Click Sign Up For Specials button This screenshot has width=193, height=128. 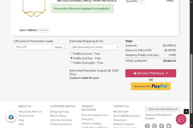coord(163,109)
